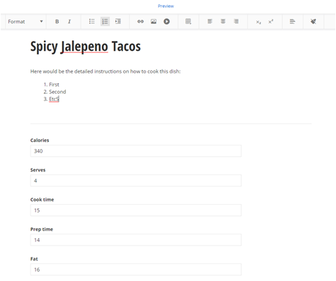
Task: Toggle italic formatting
Action: pos(69,22)
